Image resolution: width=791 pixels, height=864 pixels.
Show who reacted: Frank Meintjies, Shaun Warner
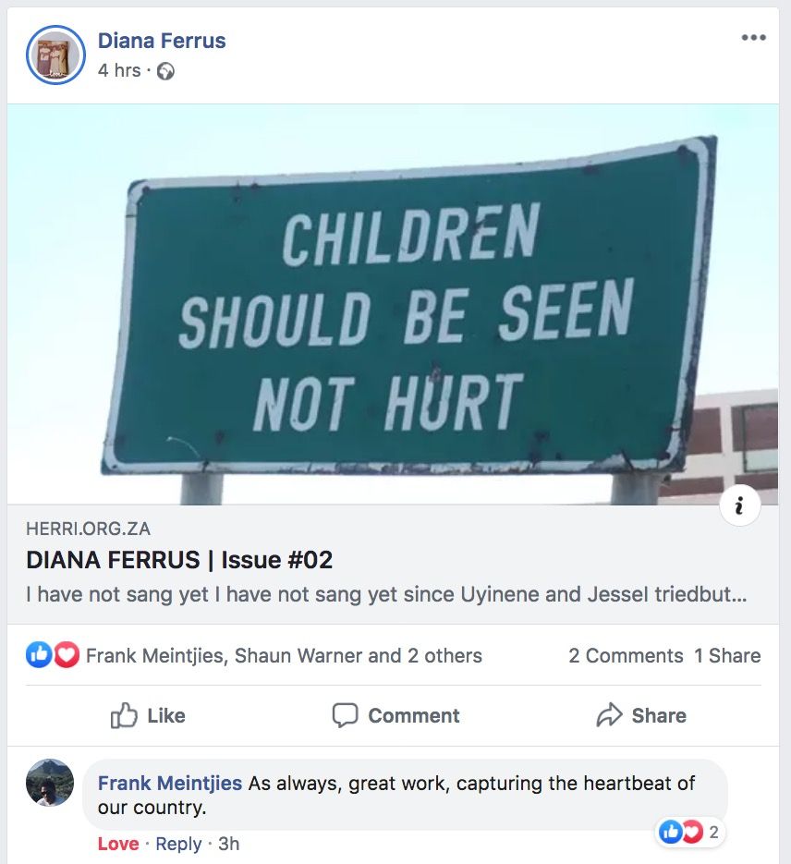(284, 656)
